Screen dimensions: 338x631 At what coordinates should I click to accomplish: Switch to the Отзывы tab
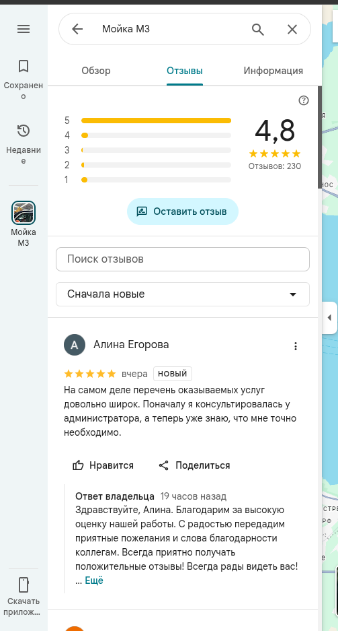click(185, 71)
